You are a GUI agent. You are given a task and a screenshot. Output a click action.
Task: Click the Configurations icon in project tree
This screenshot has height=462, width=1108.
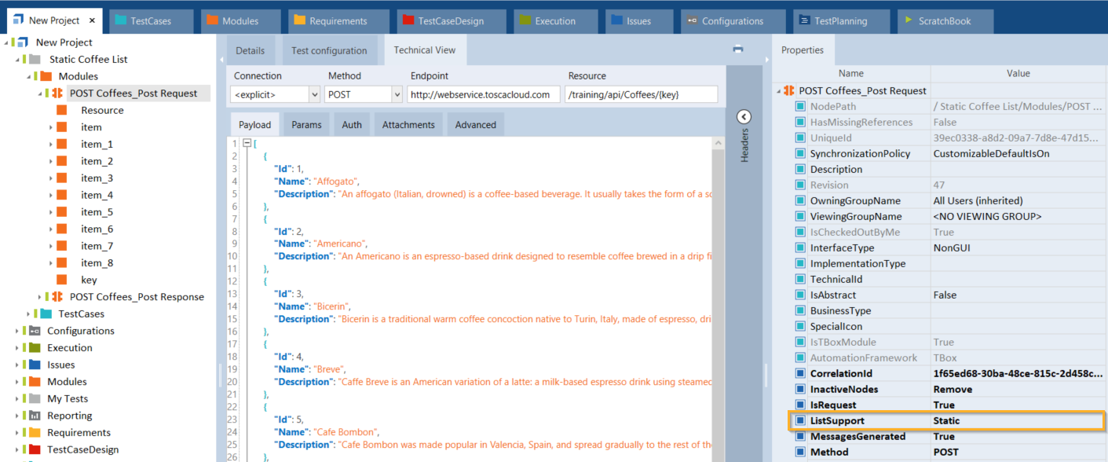(x=35, y=331)
